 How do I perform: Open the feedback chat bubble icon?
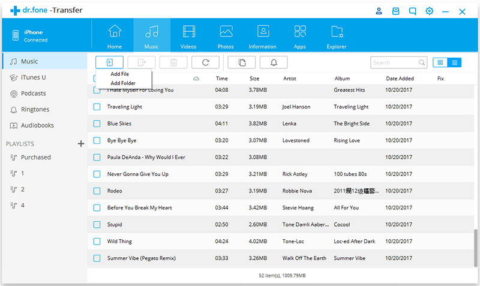click(412, 11)
